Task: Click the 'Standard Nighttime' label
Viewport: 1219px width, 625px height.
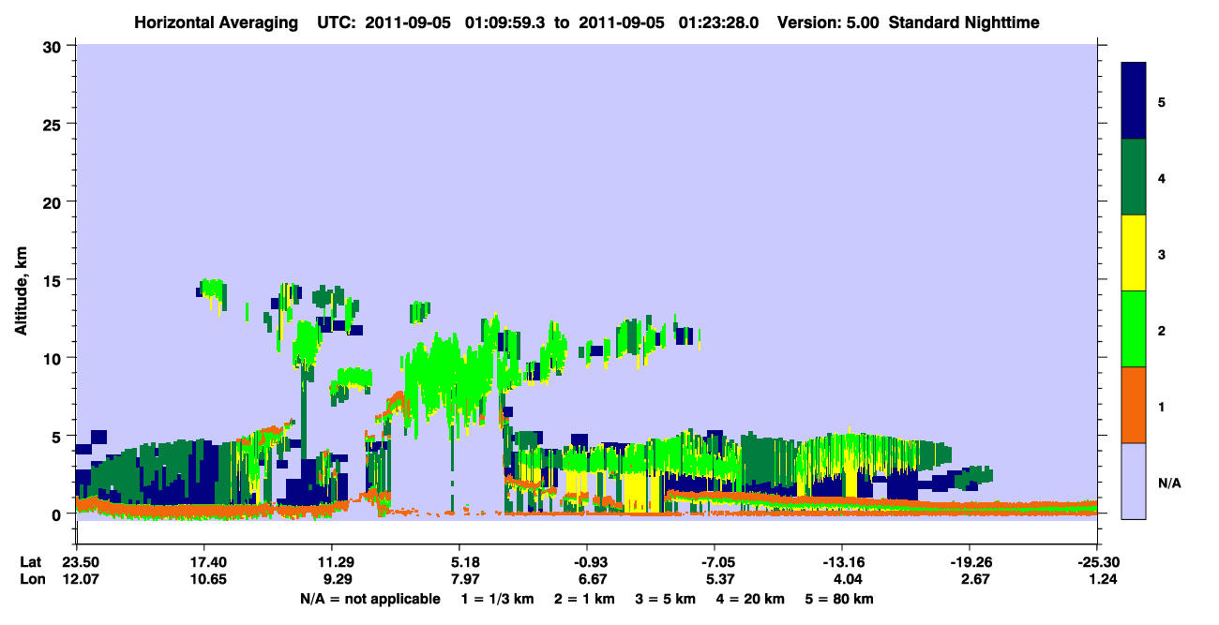Action: point(964,22)
